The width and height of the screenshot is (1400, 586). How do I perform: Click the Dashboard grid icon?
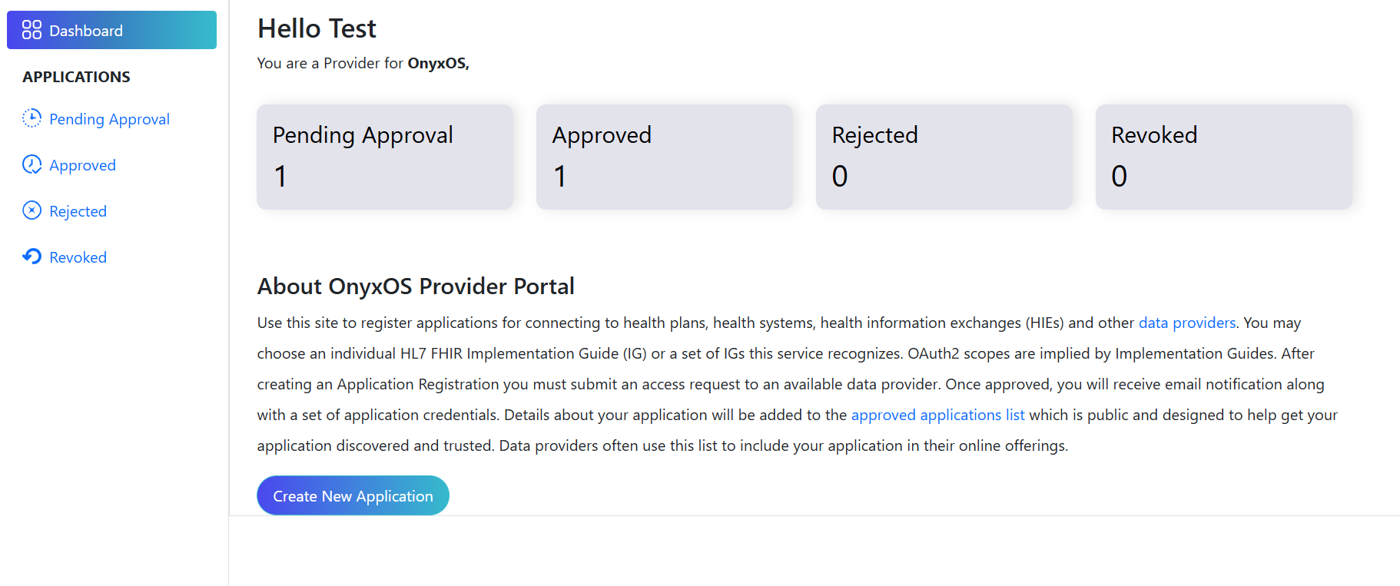(x=32, y=30)
